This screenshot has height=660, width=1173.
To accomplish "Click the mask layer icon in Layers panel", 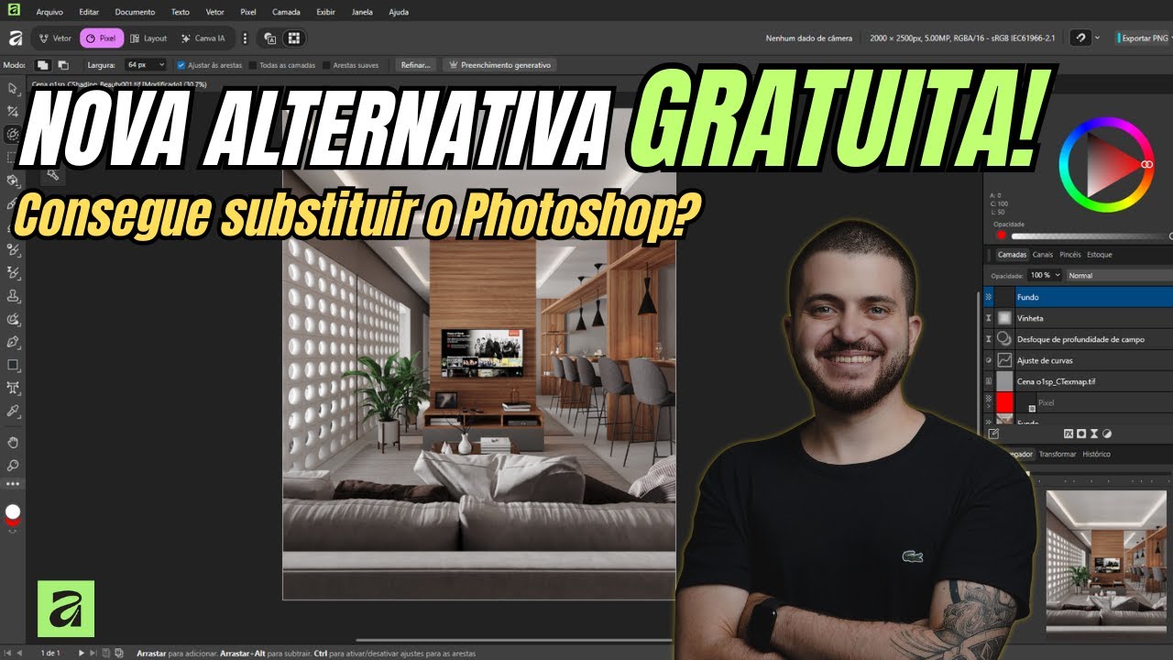I will 1081,434.
